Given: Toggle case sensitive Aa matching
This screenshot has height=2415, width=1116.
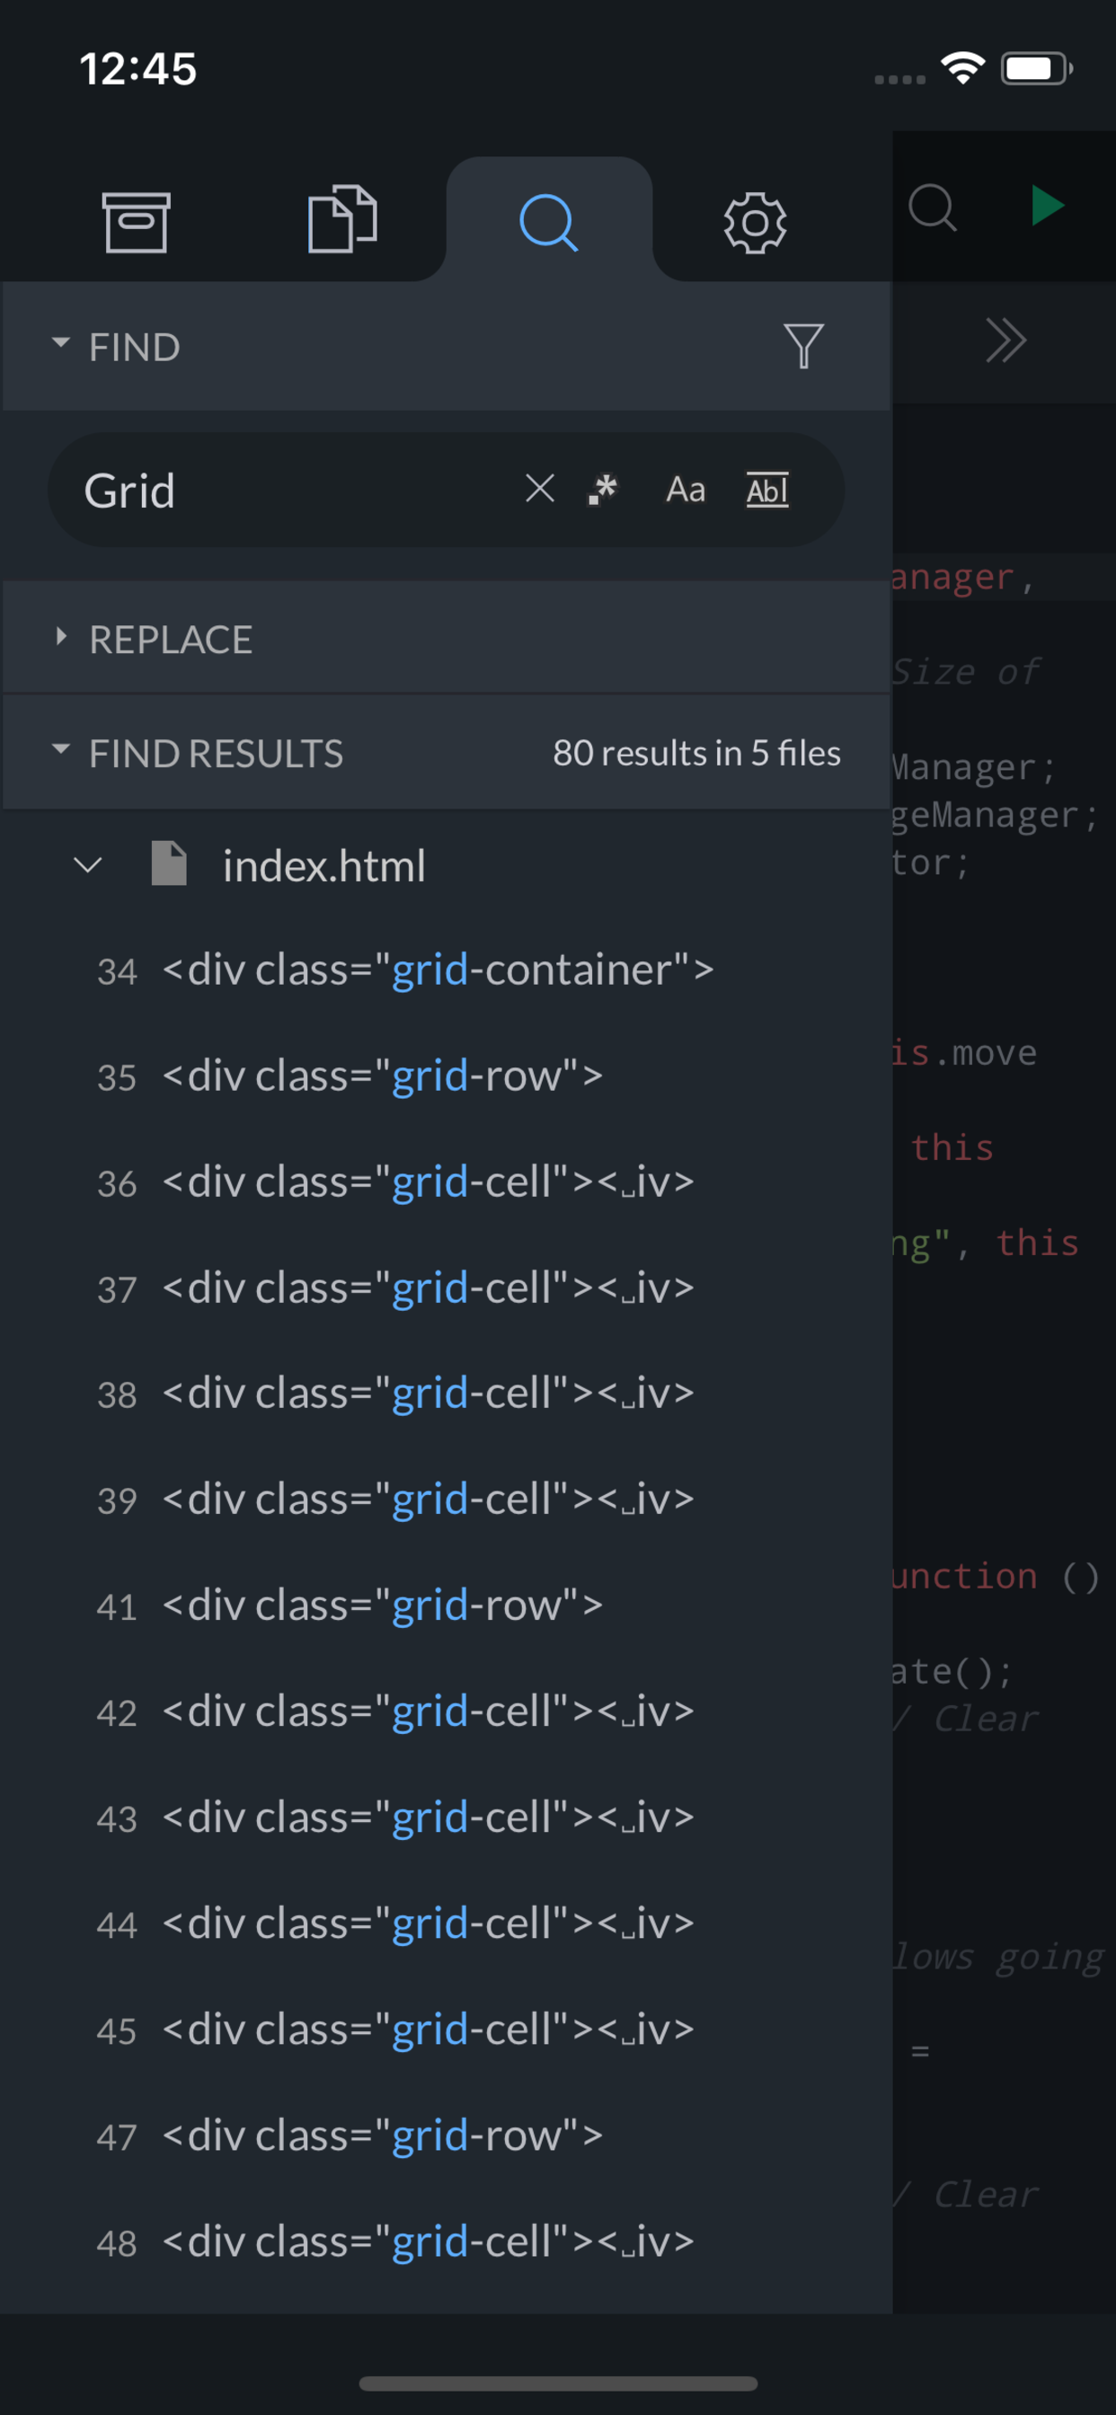Looking at the screenshot, I should click(x=686, y=490).
